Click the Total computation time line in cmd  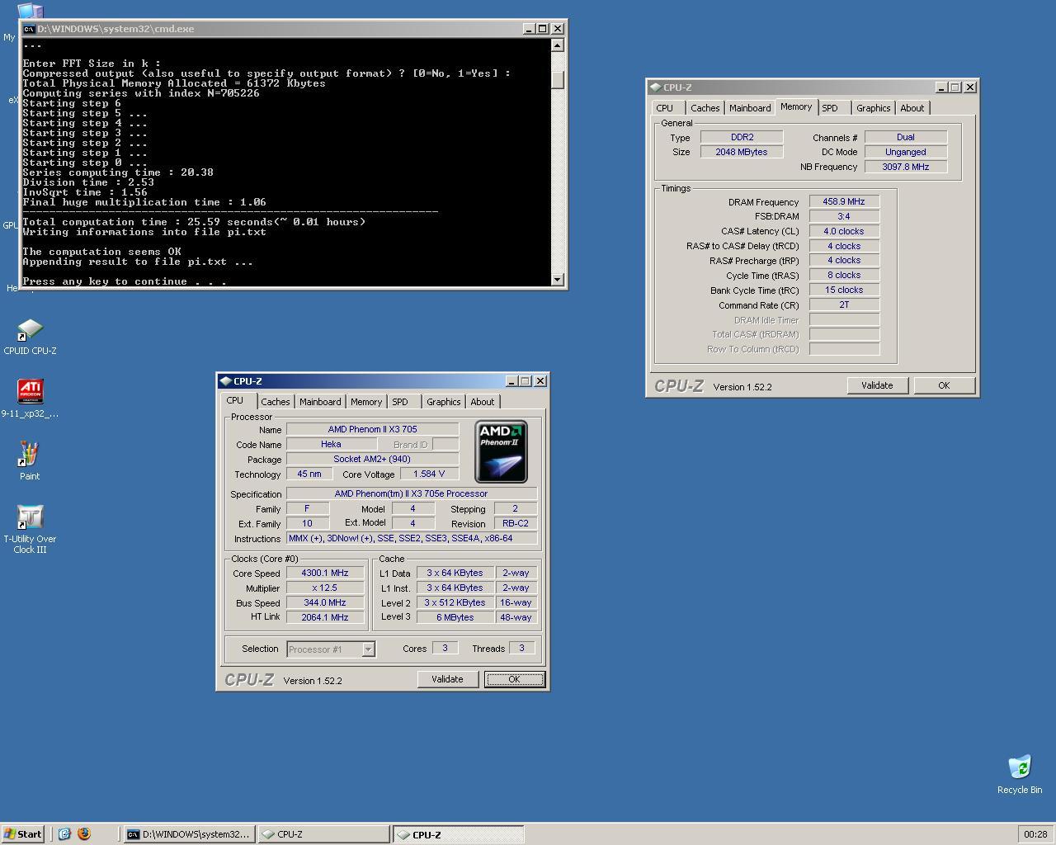[194, 222]
